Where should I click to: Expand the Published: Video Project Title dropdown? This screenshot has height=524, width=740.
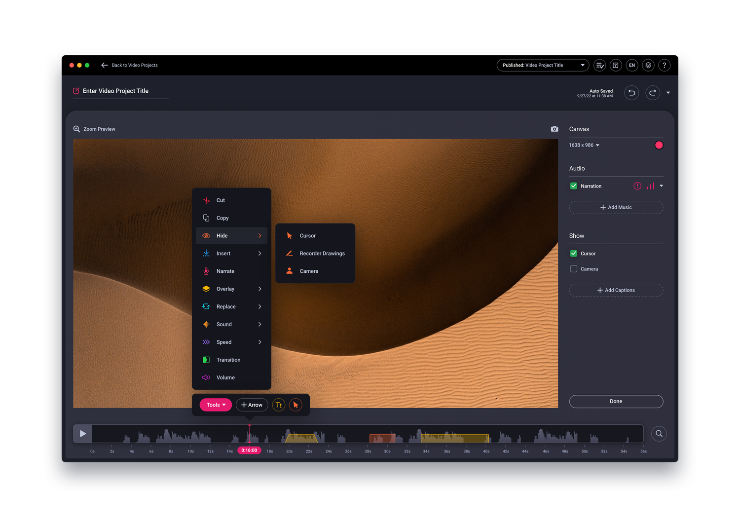point(542,65)
